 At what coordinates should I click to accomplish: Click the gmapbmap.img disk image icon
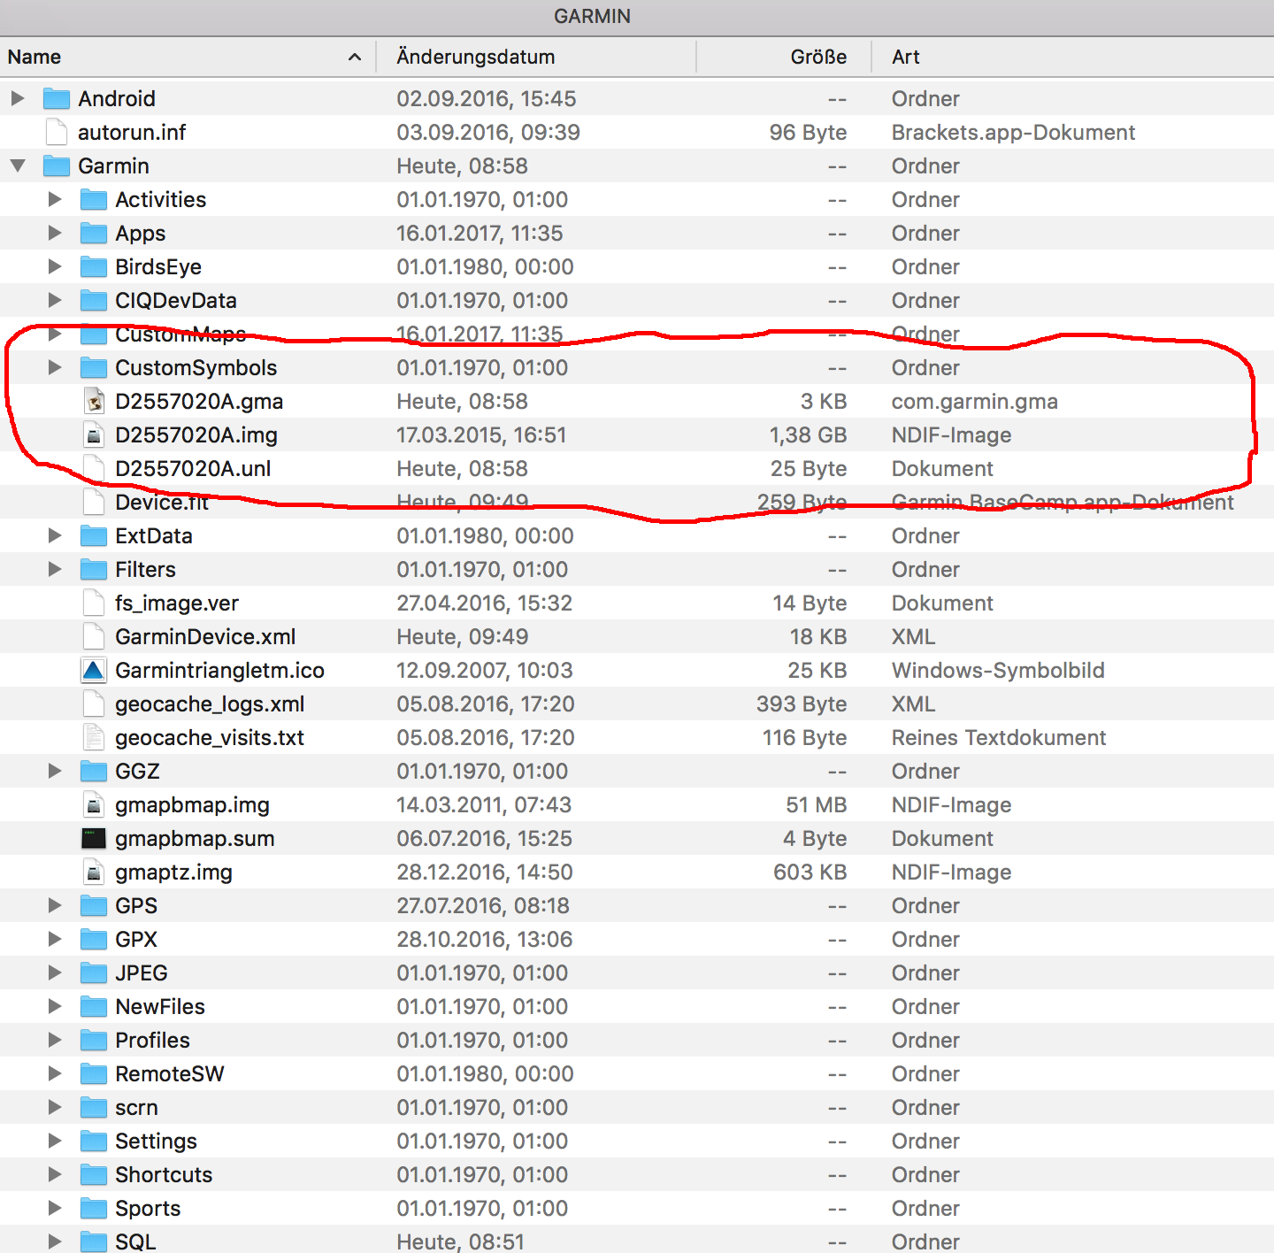click(94, 804)
